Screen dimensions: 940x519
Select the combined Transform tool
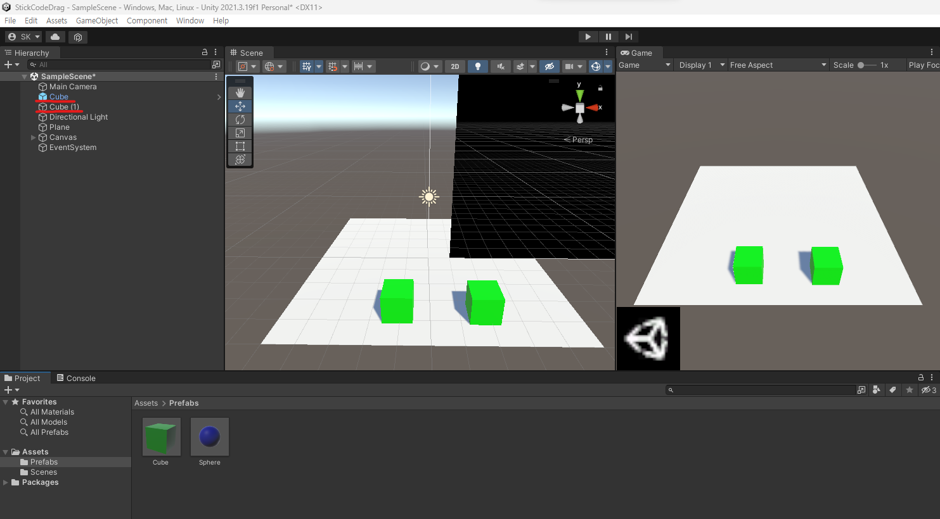coord(240,159)
